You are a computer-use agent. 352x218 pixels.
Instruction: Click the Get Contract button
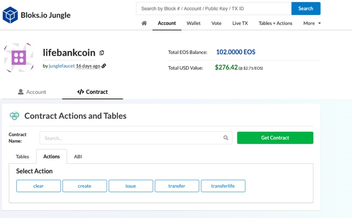pos(275,138)
